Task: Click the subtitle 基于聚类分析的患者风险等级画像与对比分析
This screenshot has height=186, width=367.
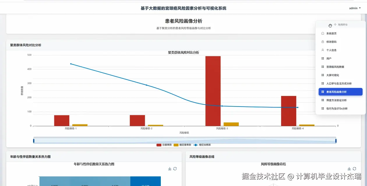Action: point(183,28)
